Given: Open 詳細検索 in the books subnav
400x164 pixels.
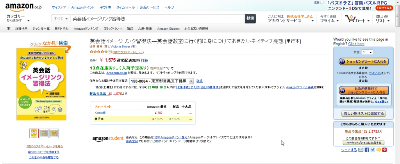Looking at the screenshot, I should pos(21,28).
